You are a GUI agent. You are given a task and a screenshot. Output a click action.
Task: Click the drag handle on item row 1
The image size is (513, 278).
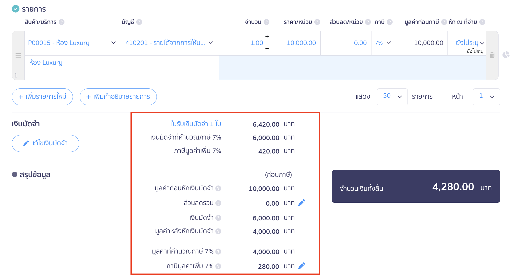[x=18, y=55]
